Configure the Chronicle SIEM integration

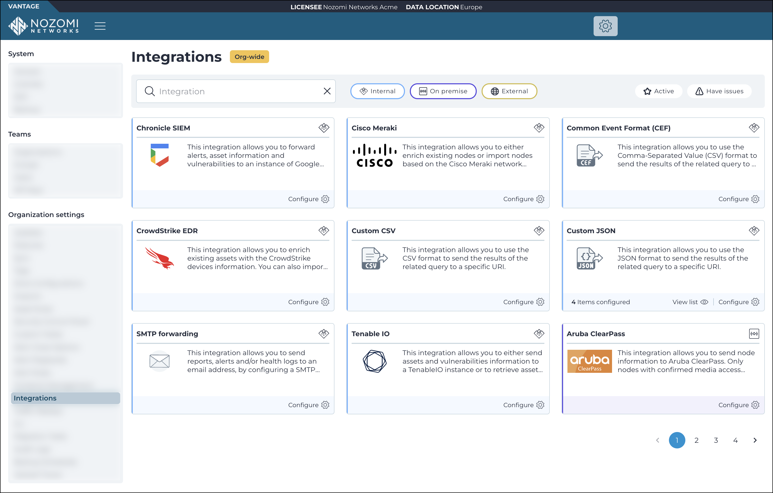[309, 199]
